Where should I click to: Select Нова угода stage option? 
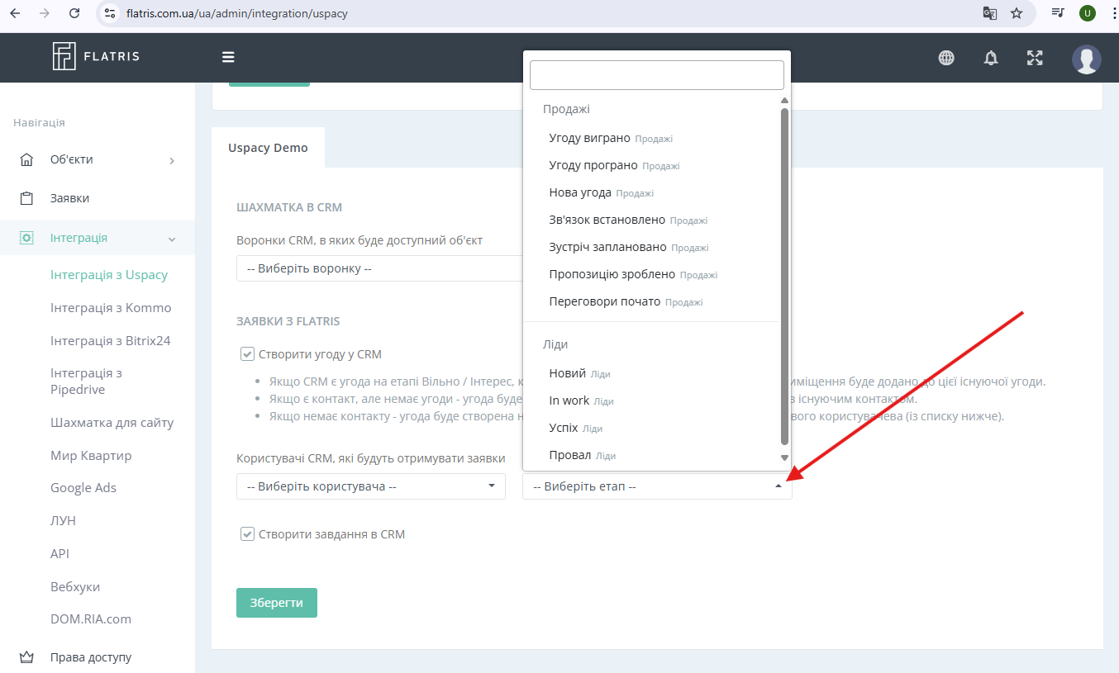point(651,192)
